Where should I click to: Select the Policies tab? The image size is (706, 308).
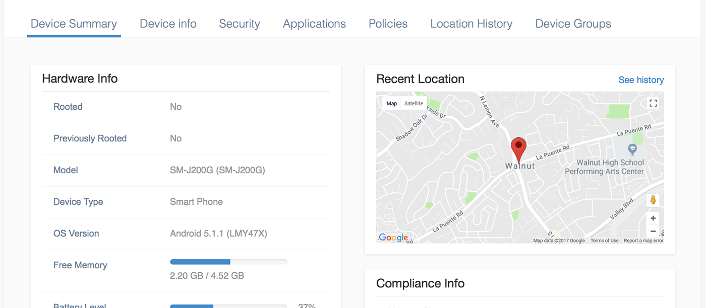[388, 24]
